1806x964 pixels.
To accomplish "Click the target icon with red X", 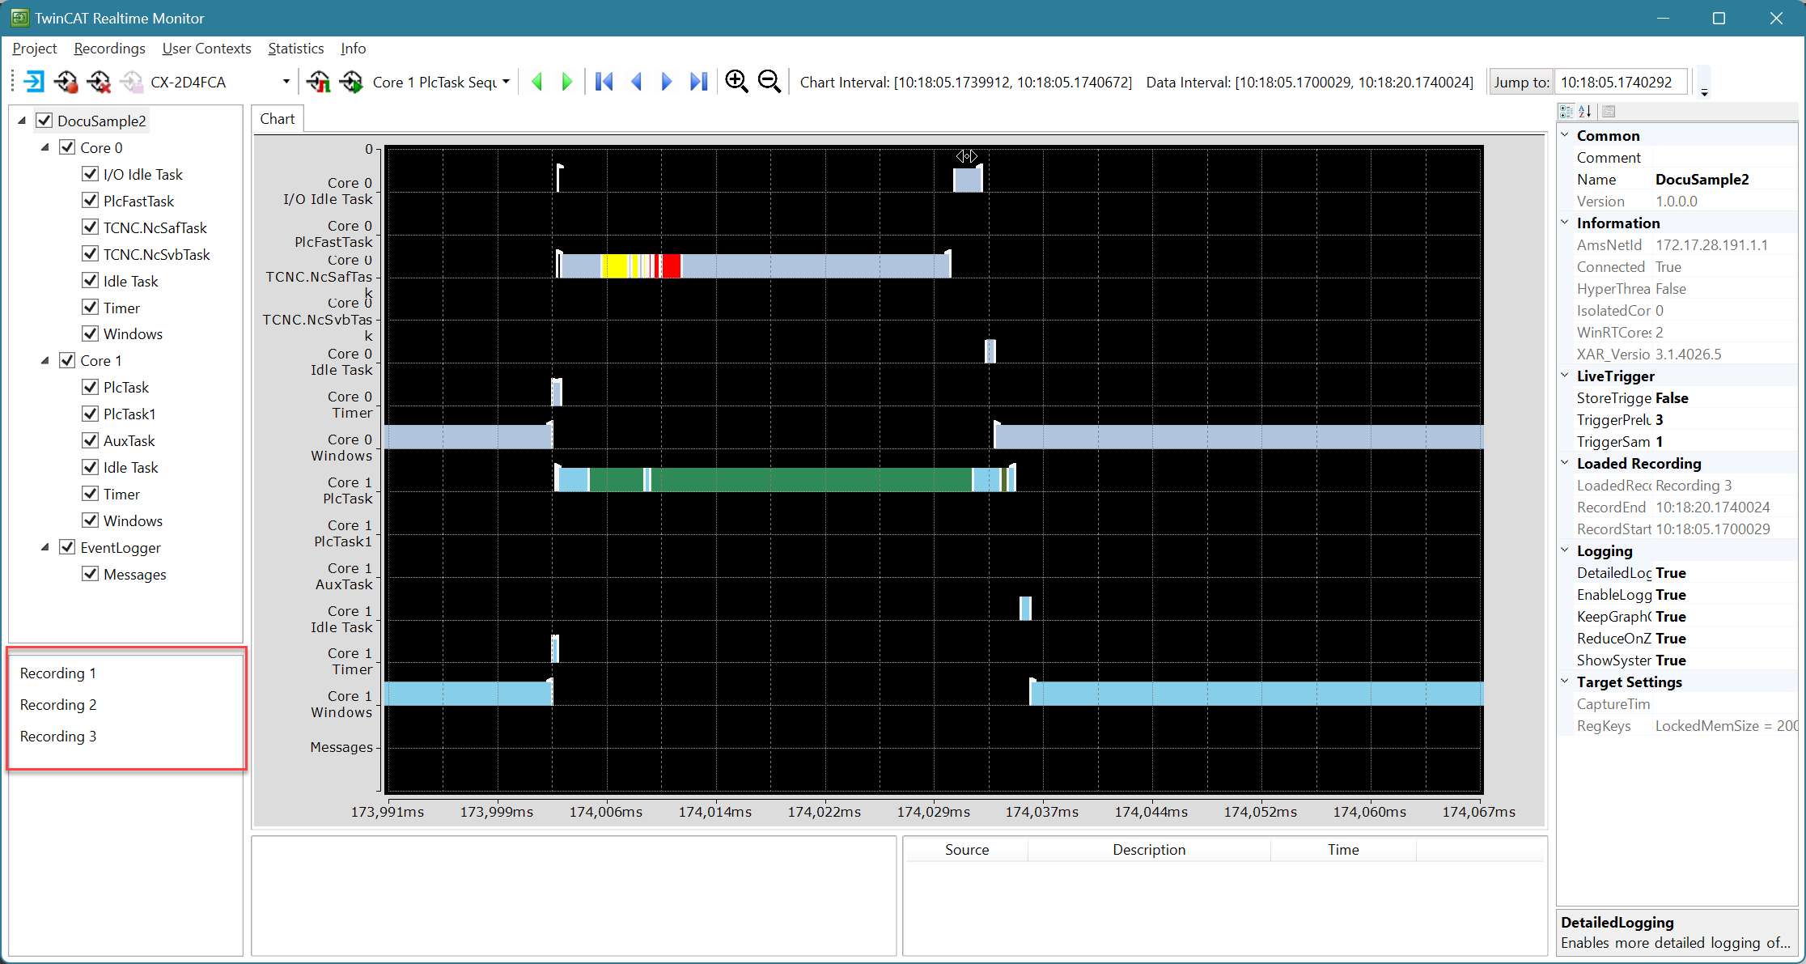I will pos(99,82).
